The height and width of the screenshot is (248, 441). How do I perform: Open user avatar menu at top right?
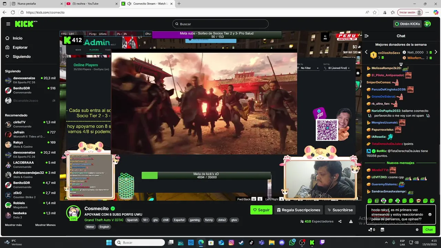tap(428, 24)
